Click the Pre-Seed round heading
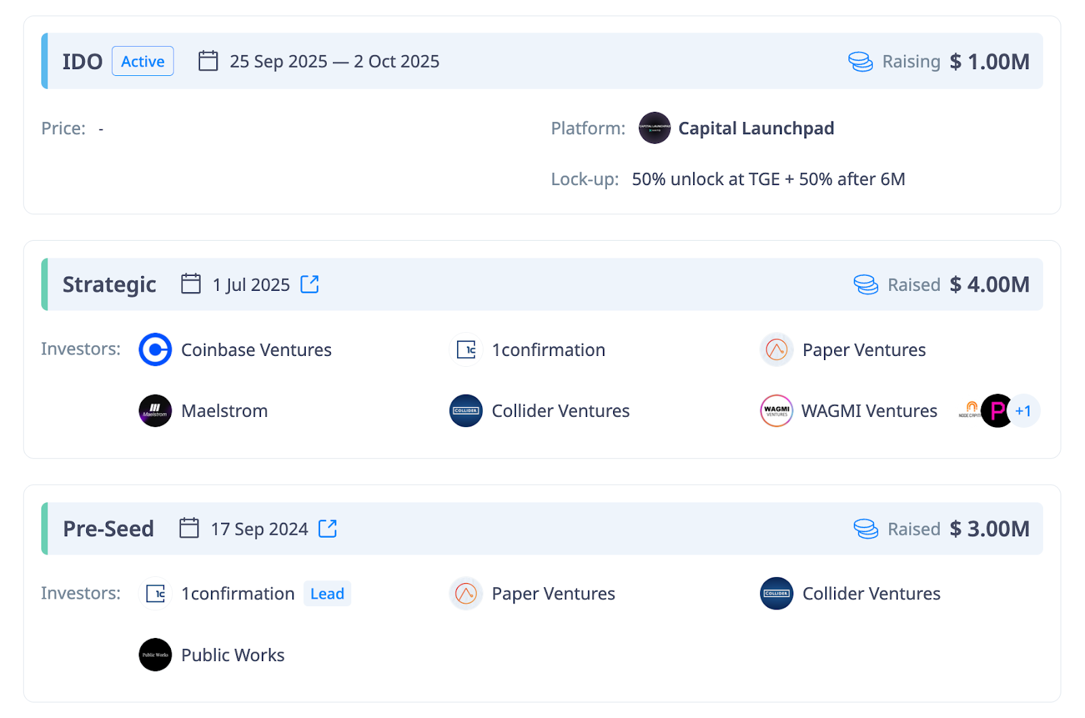 pyautogui.click(x=108, y=529)
